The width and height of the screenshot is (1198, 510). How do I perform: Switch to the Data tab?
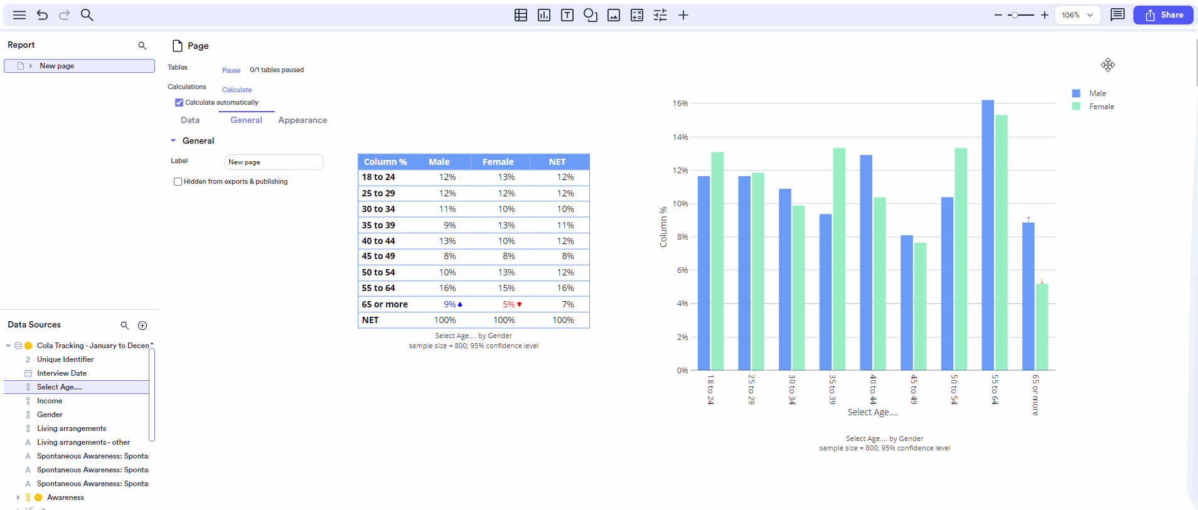(190, 120)
